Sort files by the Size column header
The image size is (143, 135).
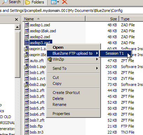[x=102, y=19]
